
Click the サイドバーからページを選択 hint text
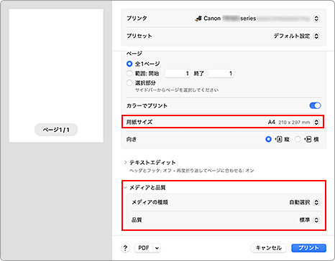(x=177, y=90)
